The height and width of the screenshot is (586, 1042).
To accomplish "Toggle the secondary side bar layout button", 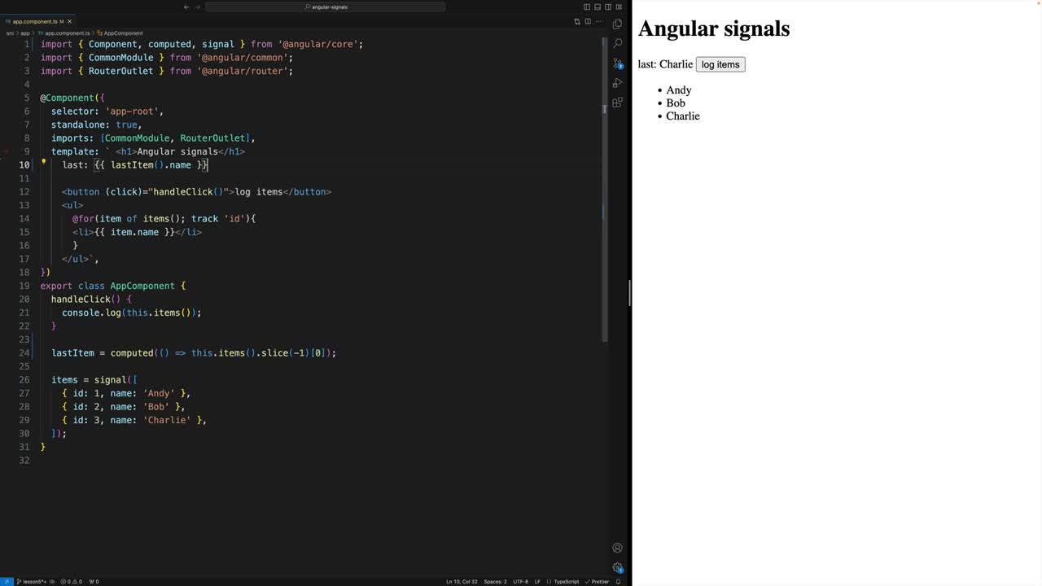I will tap(607, 7).
